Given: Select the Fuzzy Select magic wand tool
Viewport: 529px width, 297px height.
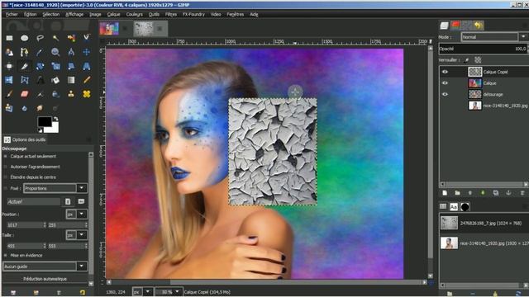Looking at the screenshot, I should [x=55, y=38].
